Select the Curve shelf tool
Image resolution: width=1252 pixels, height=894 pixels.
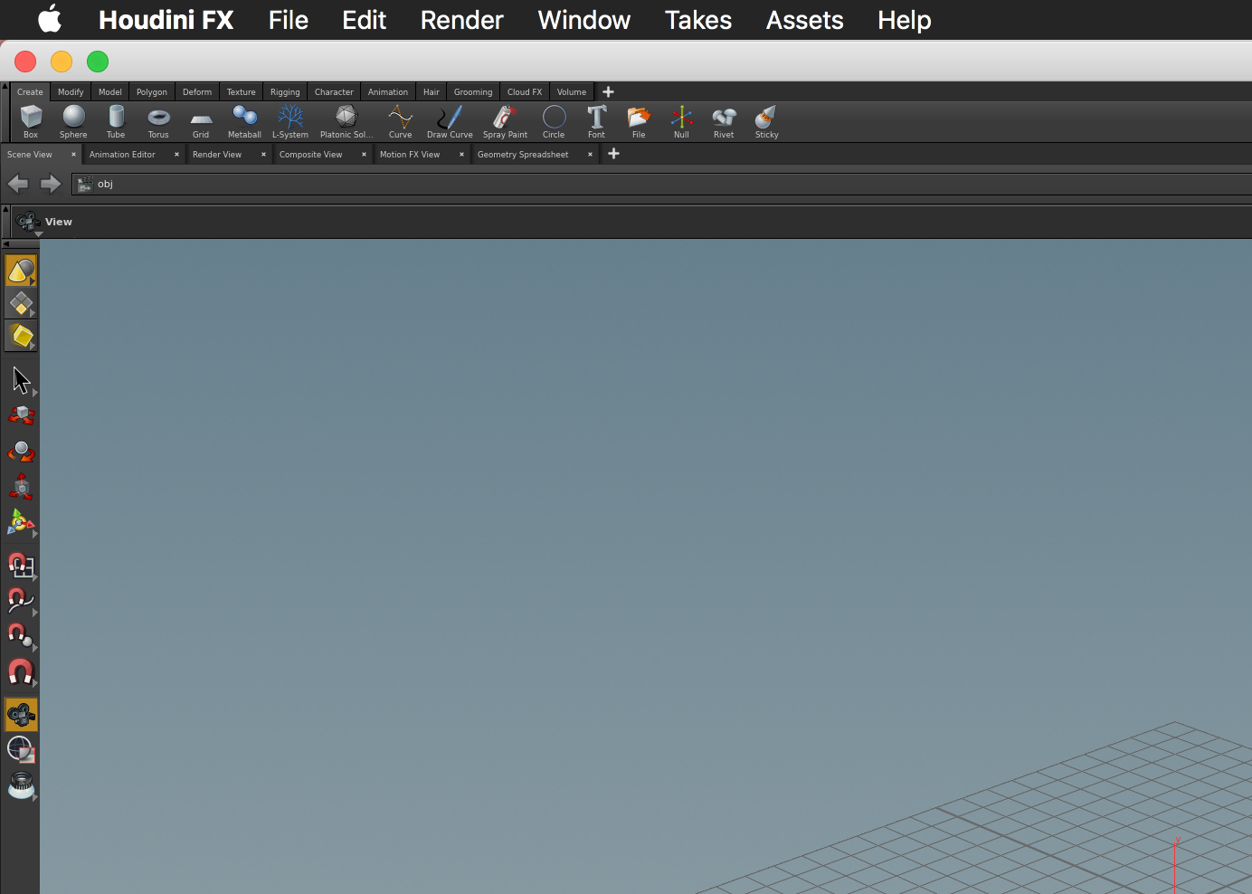click(x=400, y=121)
